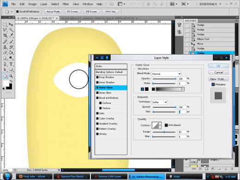The image size is (240, 180).
Task: Open the Technique dropdown
Action: click(159, 102)
